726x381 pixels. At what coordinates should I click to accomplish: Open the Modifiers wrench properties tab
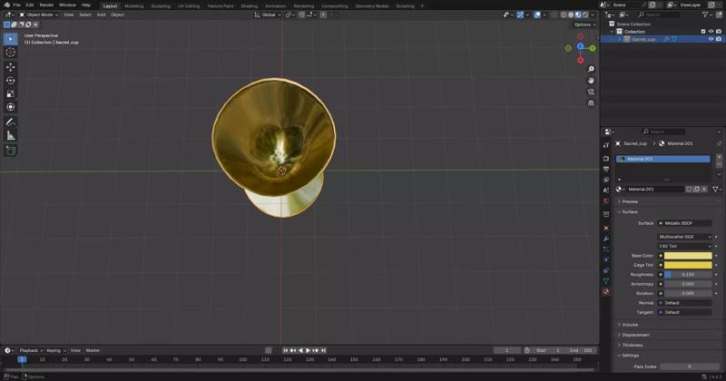[606, 239]
